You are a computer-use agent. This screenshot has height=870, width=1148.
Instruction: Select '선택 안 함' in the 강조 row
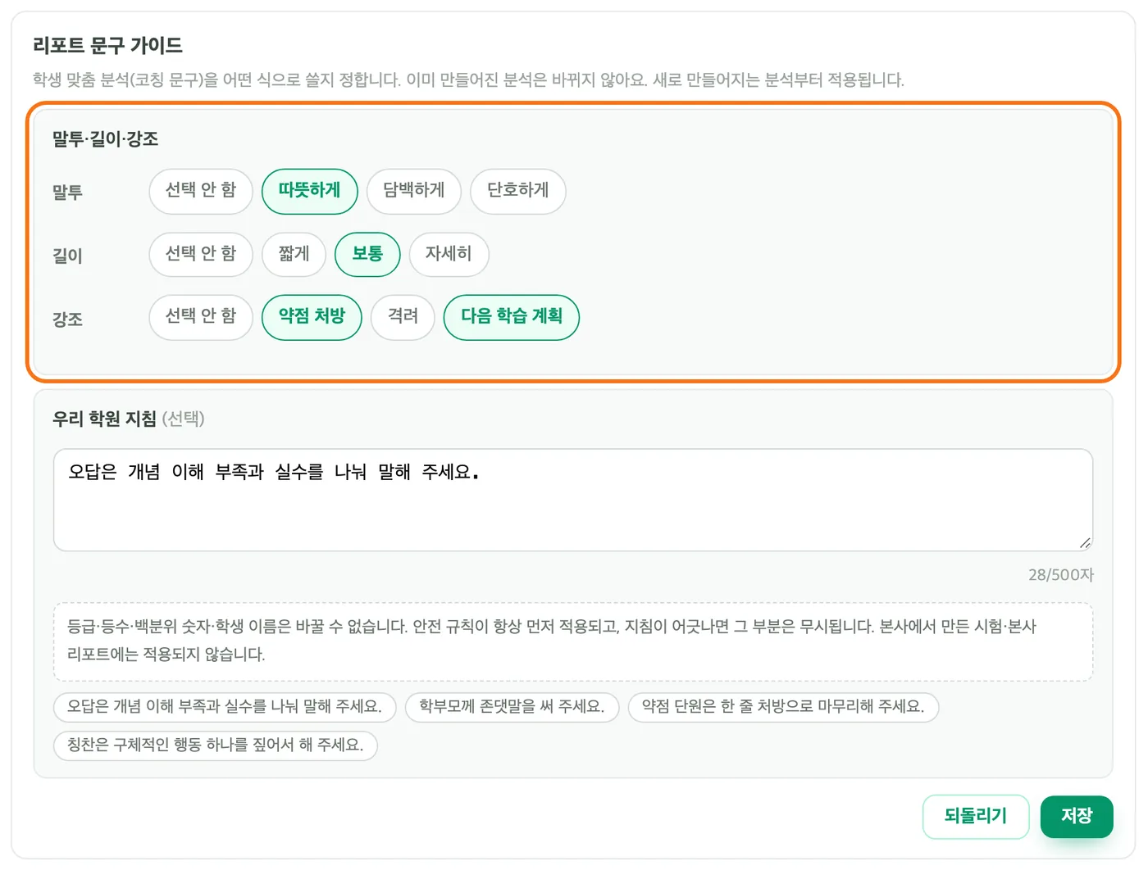coord(201,317)
